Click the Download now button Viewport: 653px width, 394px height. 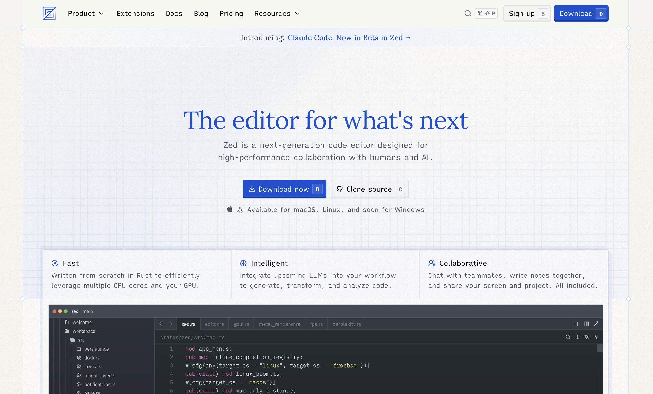284,189
